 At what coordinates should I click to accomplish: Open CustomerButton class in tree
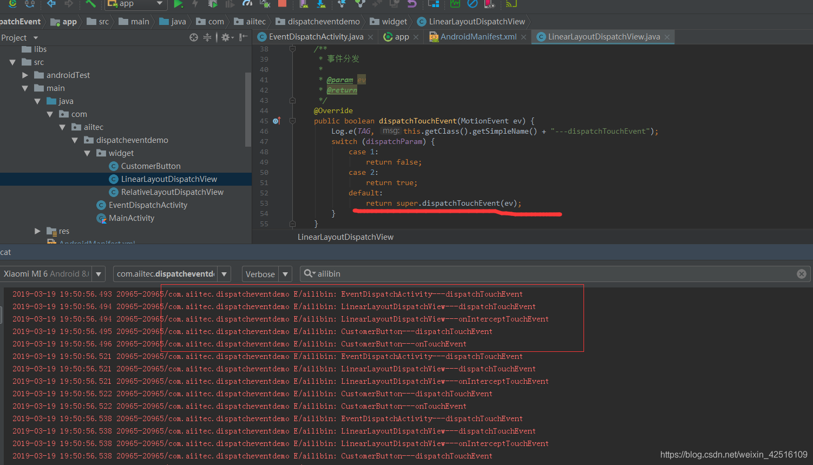pyautogui.click(x=145, y=166)
